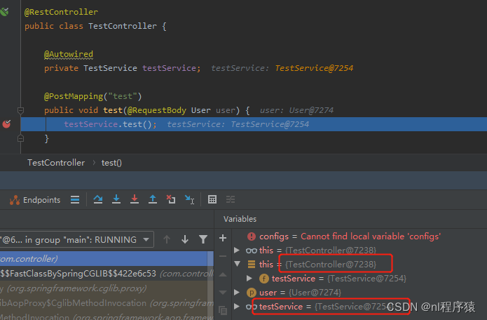Expand the testService watch entry

click(237, 307)
